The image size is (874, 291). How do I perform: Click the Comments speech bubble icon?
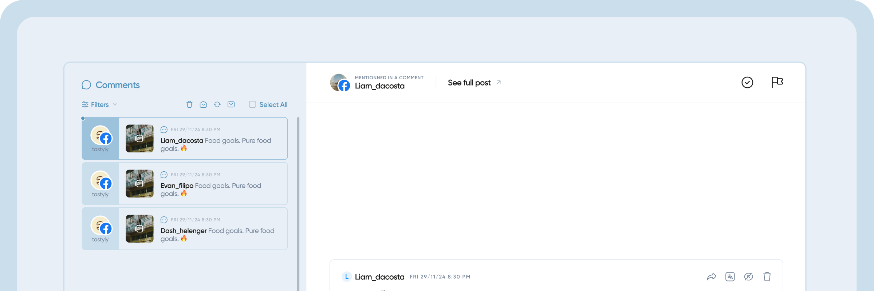[86, 85]
